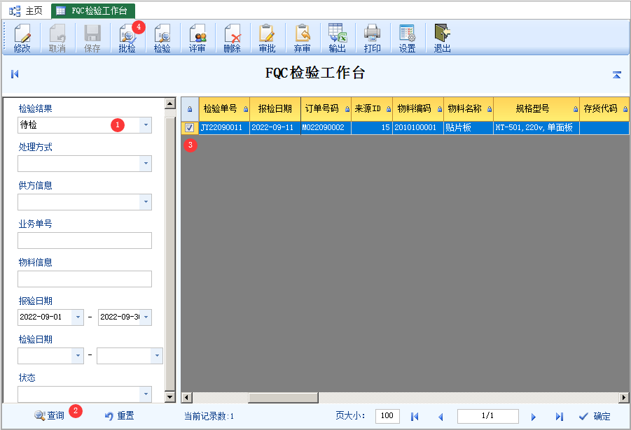631x430 pixels.
Task: Sort by 报检日期 column header
Action: 275,109
